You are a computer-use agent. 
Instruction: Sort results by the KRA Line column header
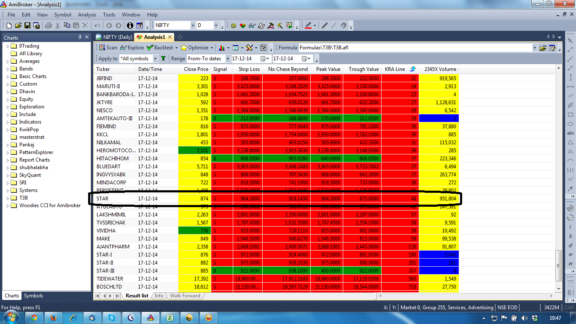pos(400,69)
